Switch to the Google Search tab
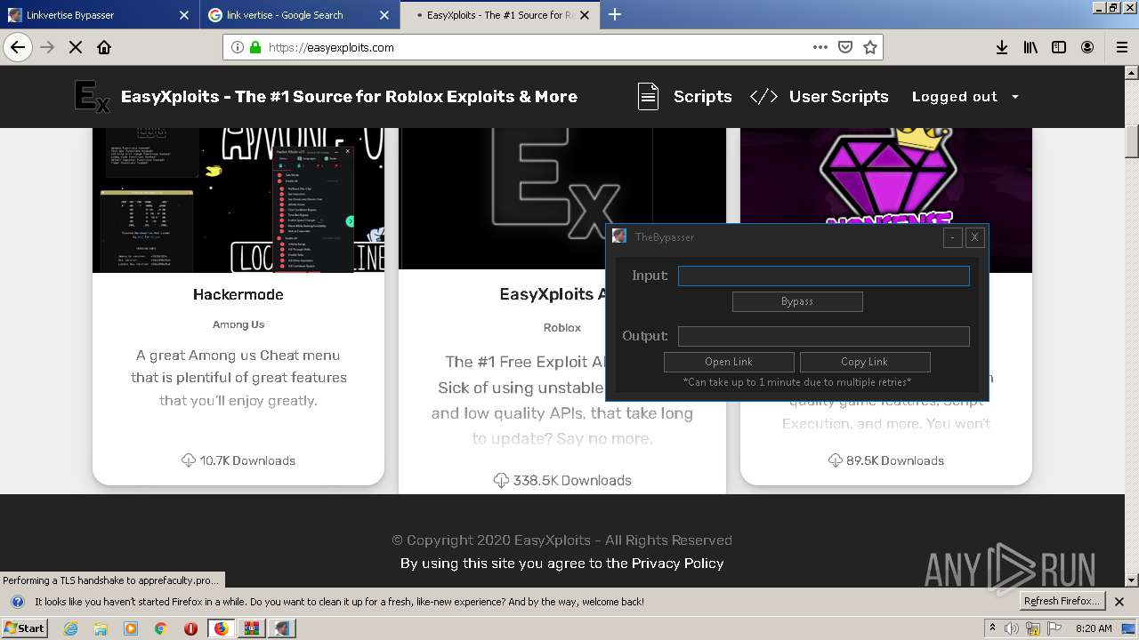This screenshot has height=640, width=1139. point(300,15)
